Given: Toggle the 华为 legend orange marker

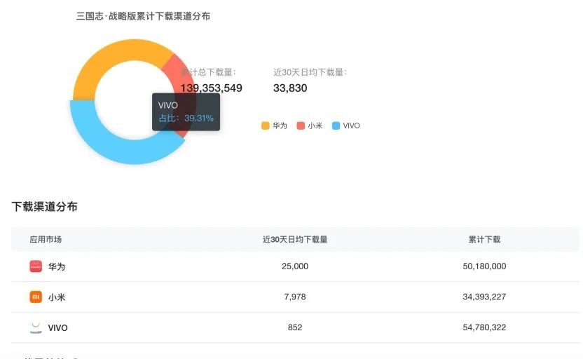Looking at the screenshot, I should (266, 126).
